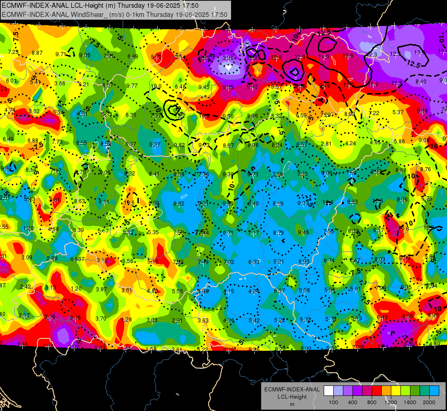Image resolution: width=447 pixels, height=411 pixels.
Task: Click the wind shear value 8.87
Action: [x=37, y=53]
